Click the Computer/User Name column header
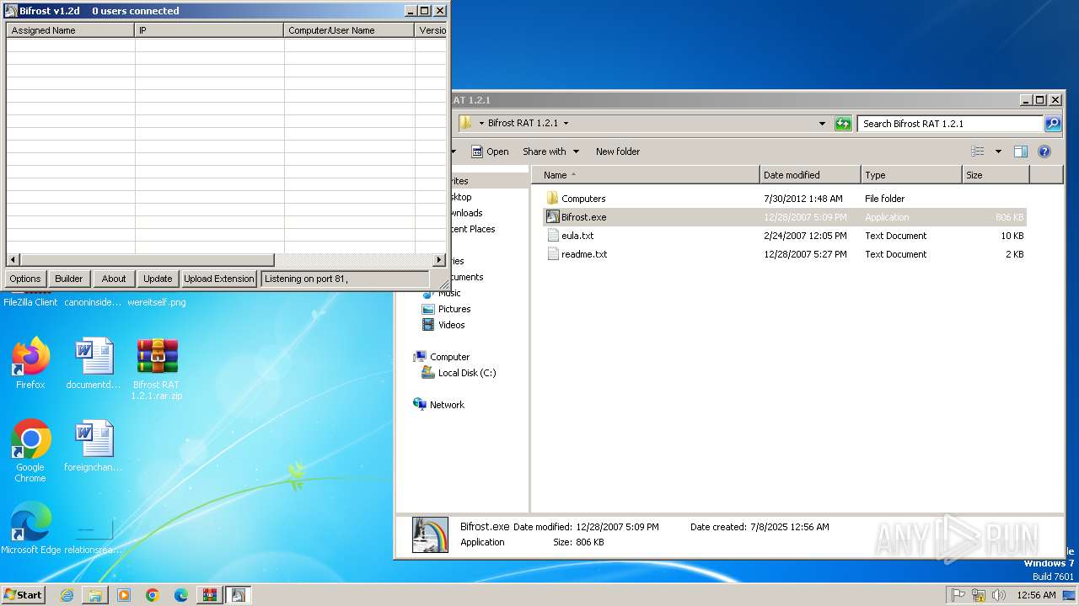1079x606 pixels. (x=349, y=30)
